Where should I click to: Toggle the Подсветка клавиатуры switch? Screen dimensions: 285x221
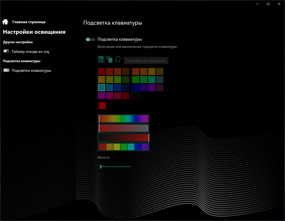pyautogui.click(x=90, y=39)
